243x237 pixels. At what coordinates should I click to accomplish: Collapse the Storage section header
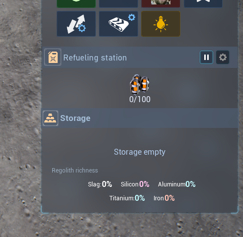(140, 118)
